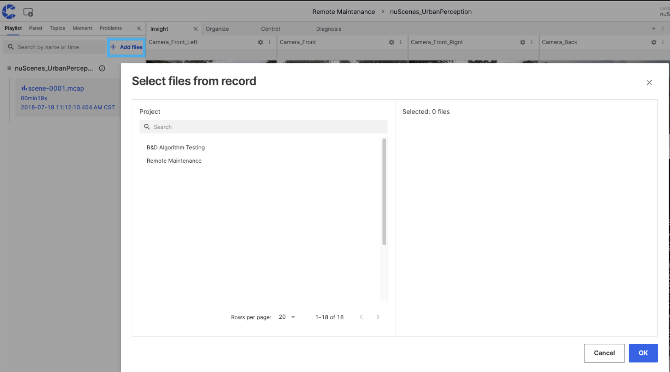Click the project list vertical scrollbar
The image size is (670, 372).
pos(384,192)
